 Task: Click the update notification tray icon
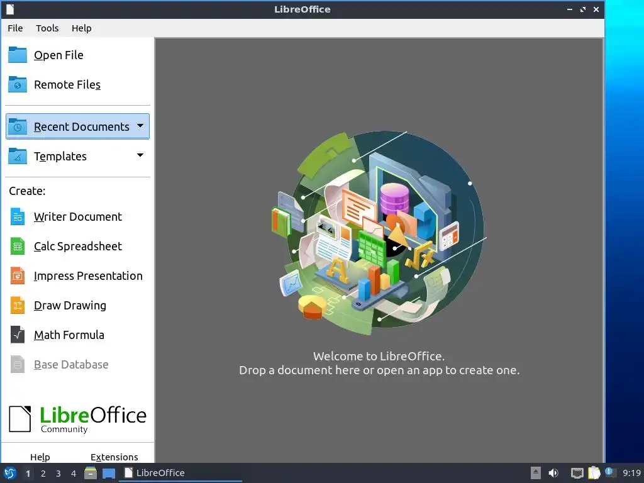[x=610, y=472]
